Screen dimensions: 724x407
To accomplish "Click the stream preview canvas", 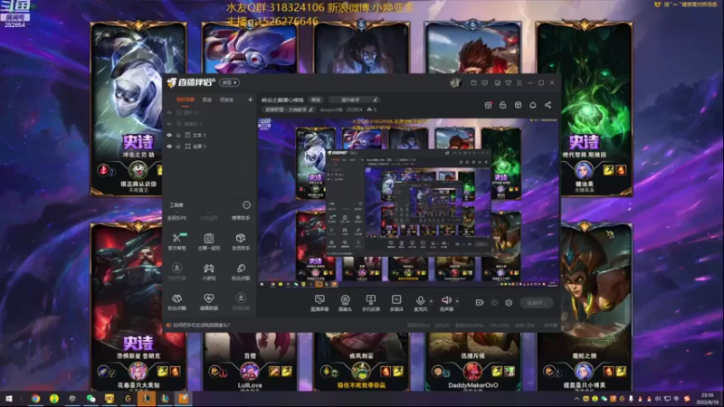I will click(x=408, y=203).
